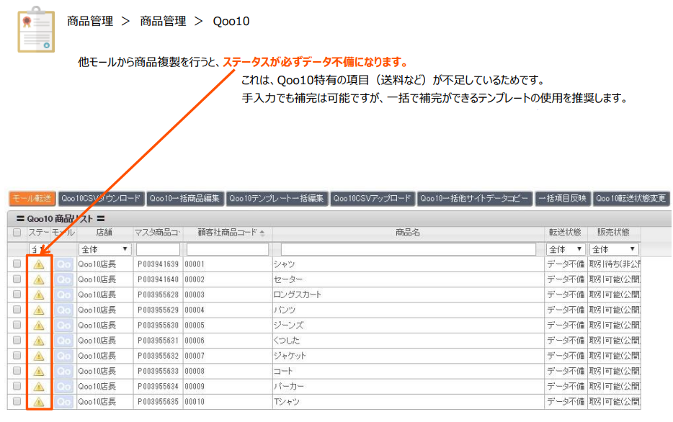
Task: Click データ不備 status in セーター row
Action: (566, 279)
